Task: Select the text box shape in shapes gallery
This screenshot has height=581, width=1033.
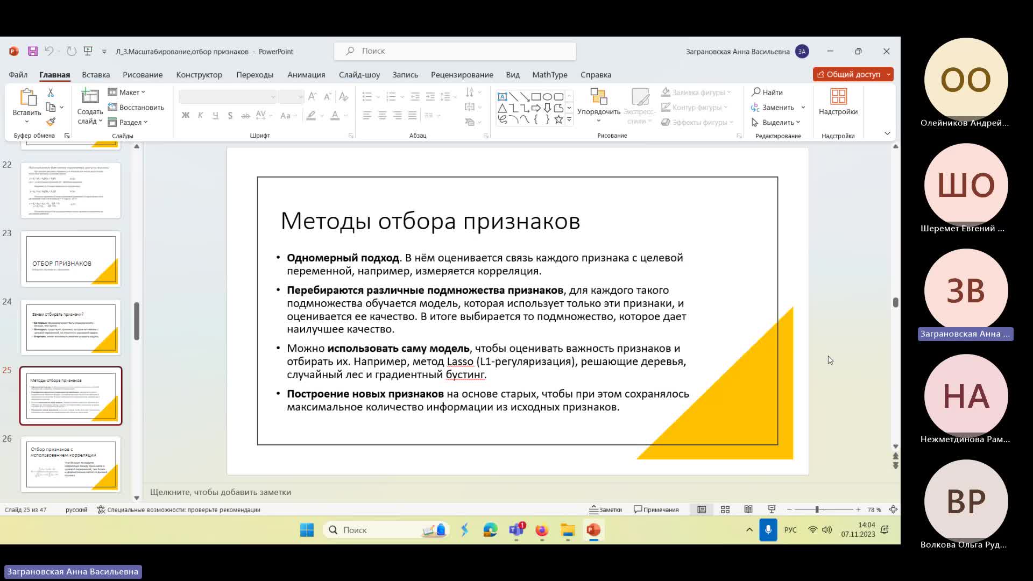Action: point(502,97)
